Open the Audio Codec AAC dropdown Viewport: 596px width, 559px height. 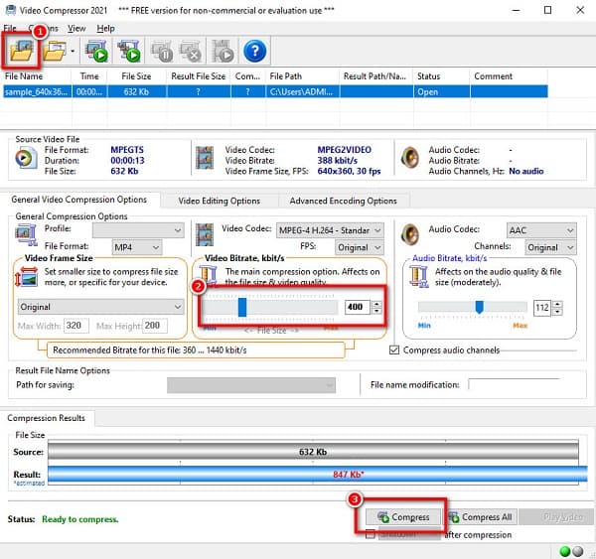coord(541,230)
